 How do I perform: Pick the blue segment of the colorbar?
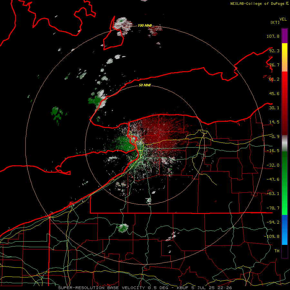click(x=285, y=230)
